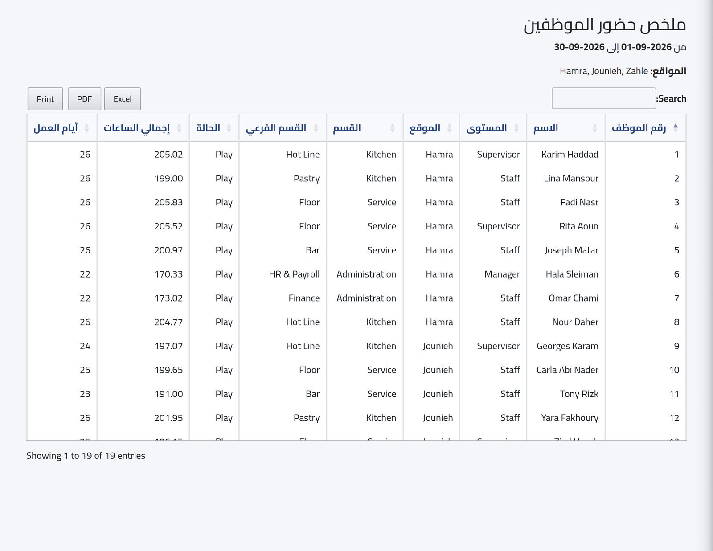Click hours value 201.95

point(168,418)
